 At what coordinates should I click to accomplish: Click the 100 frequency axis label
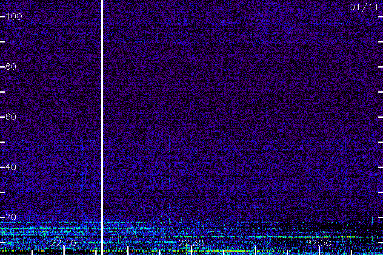[14, 17]
